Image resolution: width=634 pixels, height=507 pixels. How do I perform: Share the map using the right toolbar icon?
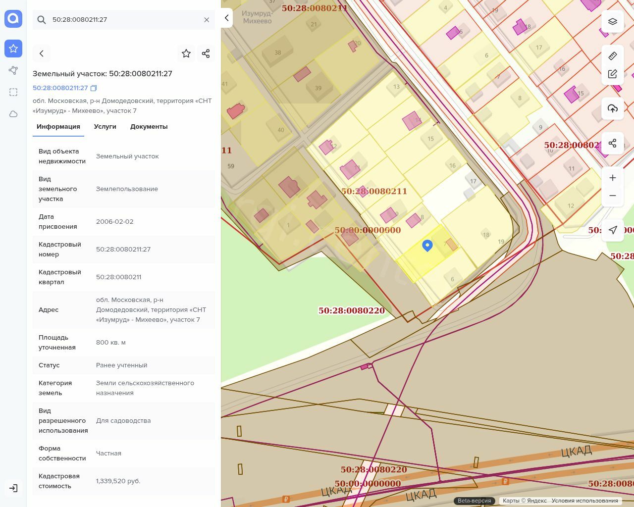point(613,144)
